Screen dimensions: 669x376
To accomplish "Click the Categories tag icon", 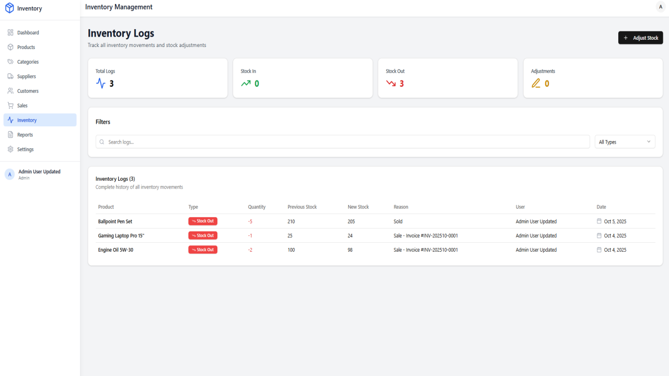I will (x=10, y=62).
